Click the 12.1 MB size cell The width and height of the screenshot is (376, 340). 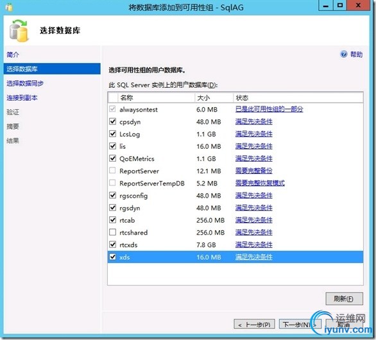coord(209,171)
